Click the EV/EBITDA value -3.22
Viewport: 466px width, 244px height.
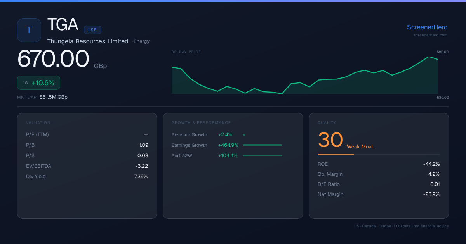(x=141, y=166)
